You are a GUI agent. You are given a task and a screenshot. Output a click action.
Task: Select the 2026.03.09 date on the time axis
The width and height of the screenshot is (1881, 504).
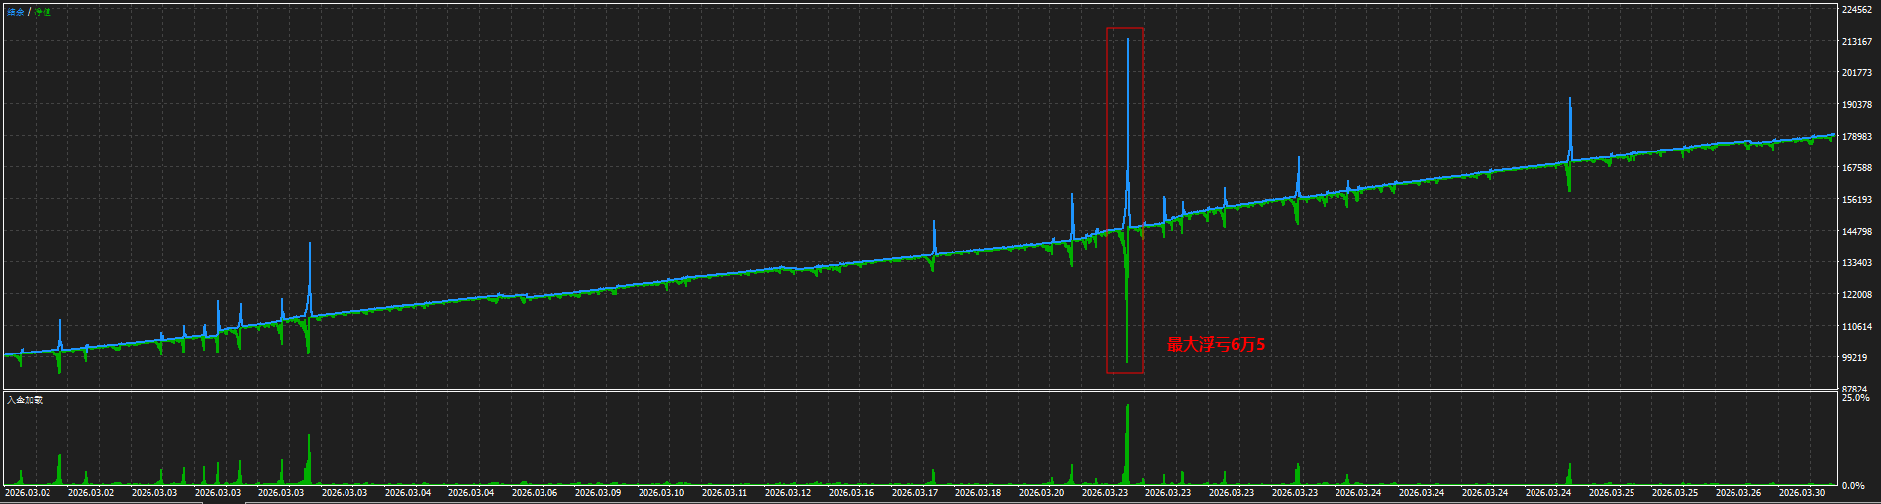[x=597, y=492]
